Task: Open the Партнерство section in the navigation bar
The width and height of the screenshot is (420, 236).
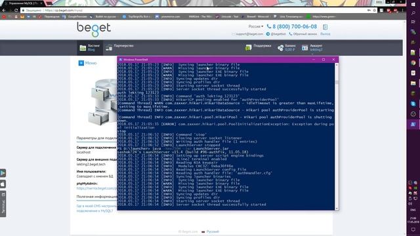Action: click(x=119, y=48)
